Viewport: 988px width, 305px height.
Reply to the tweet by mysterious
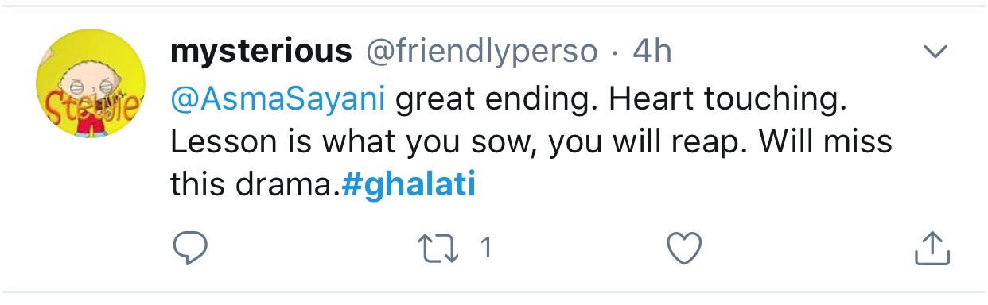(x=190, y=249)
